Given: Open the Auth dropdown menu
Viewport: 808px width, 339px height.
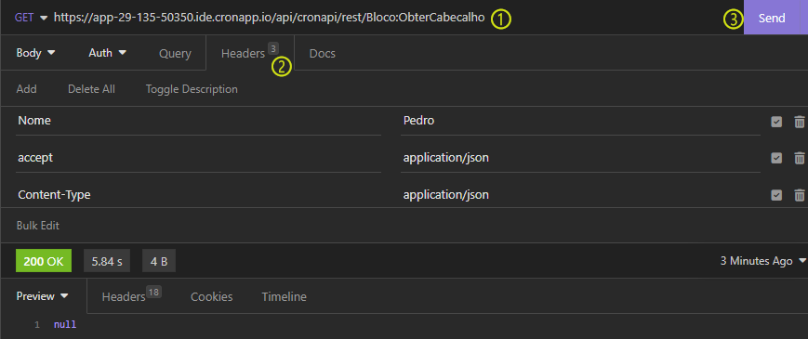Looking at the screenshot, I should pos(107,52).
